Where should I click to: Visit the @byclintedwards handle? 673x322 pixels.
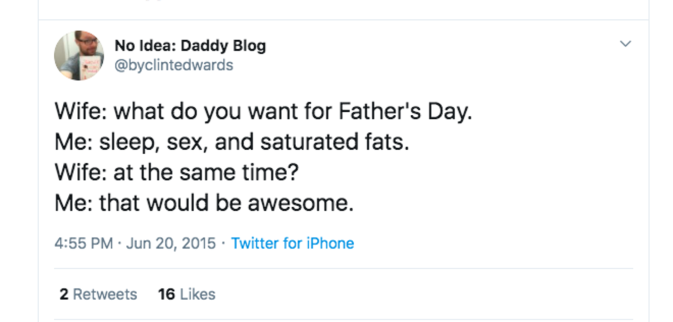click(x=174, y=65)
